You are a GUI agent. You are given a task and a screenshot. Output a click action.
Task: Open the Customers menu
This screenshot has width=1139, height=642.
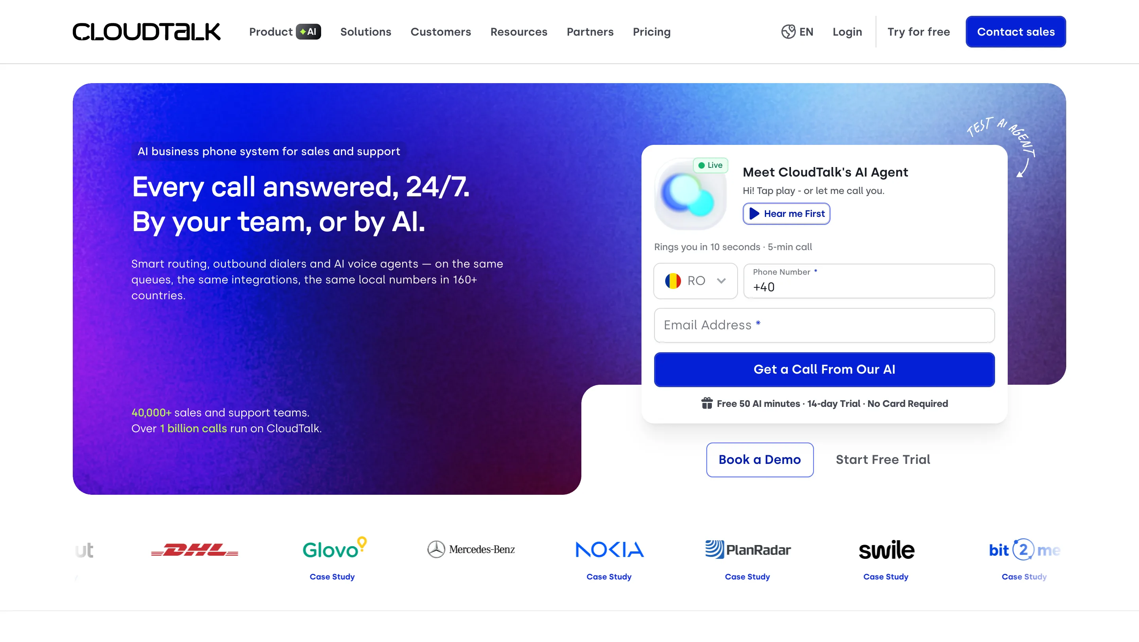pos(441,32)
